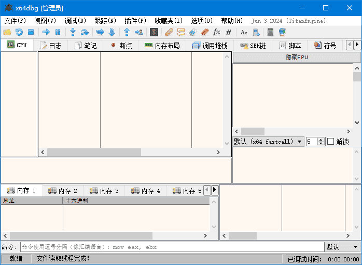Click the restart debugging icon
362x265 pixels.
[19, 32]
